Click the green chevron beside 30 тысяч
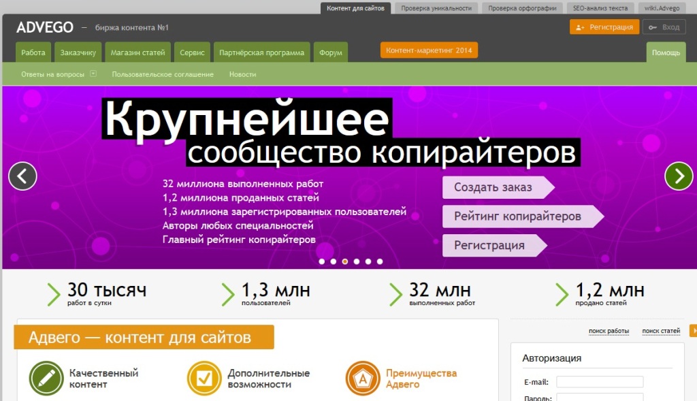The height and width of the screenshot is (401, 697). [53, 293]
